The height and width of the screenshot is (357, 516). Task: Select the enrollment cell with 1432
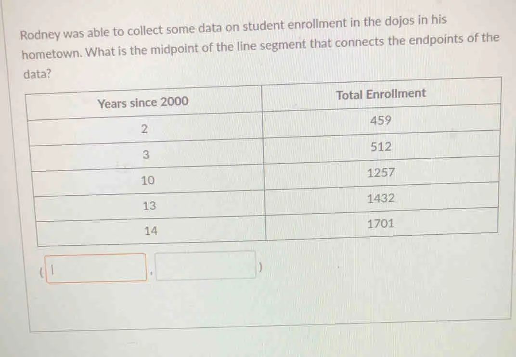381,198
